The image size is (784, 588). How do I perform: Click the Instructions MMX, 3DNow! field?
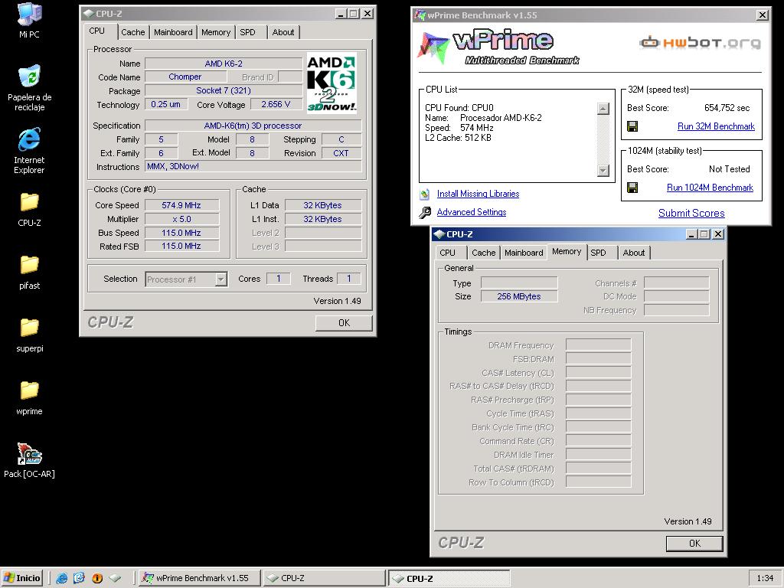[x=253, y=166]
